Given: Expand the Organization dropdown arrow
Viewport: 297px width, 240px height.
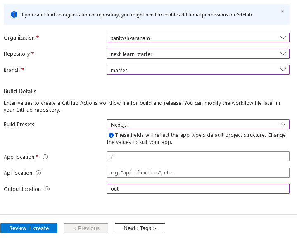Looking at the screenshot, I should click(x=283, y=38).
